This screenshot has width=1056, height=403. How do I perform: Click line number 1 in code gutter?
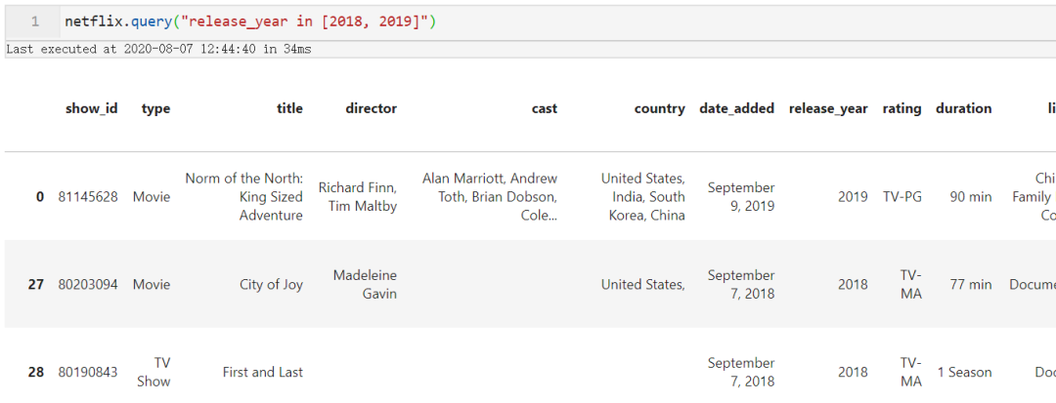coord(35,20)
